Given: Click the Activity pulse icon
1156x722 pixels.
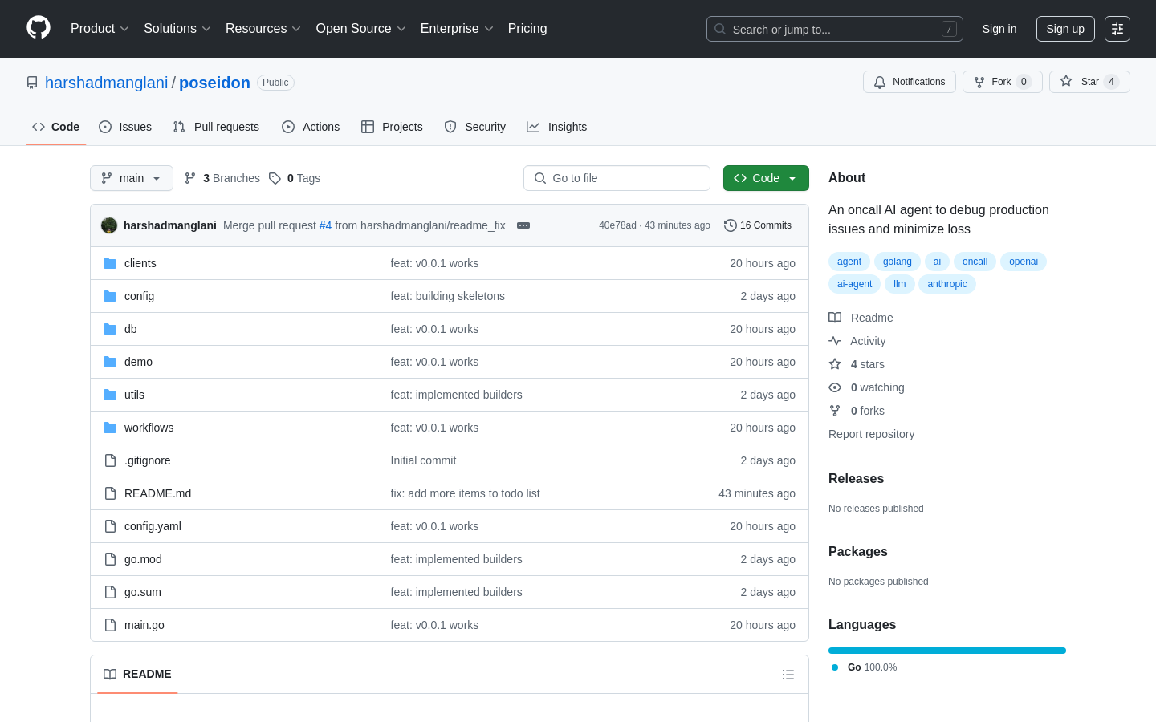Looking at the screenshot, I should click(835, 341).
